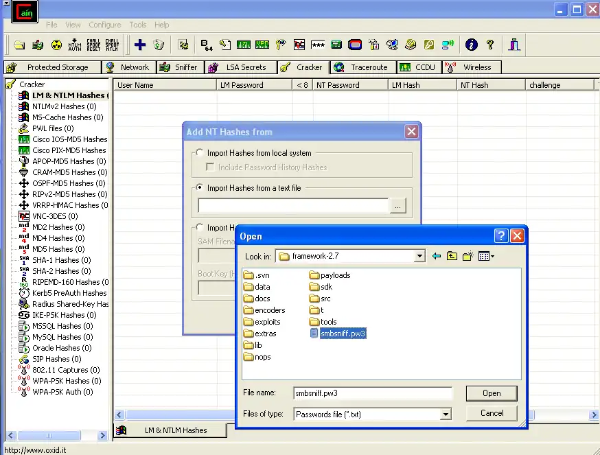This screenshot has height=455, width=600.
Task: Open the View Menu dropdown in Open dialog
Action: tap(487, 256)
